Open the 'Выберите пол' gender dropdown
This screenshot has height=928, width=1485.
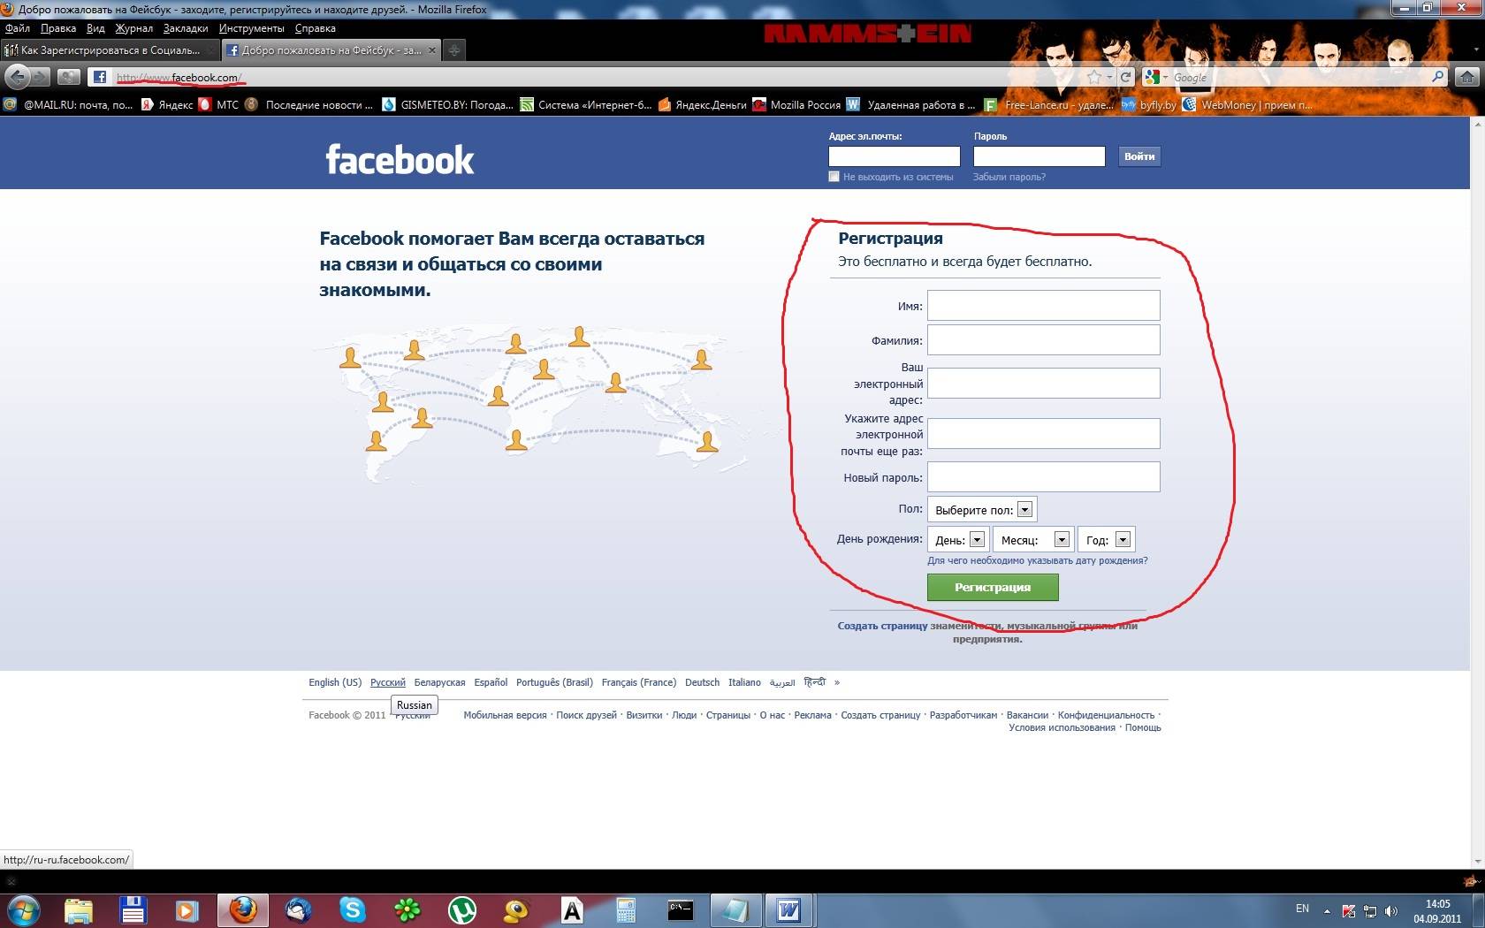point(982,510)
